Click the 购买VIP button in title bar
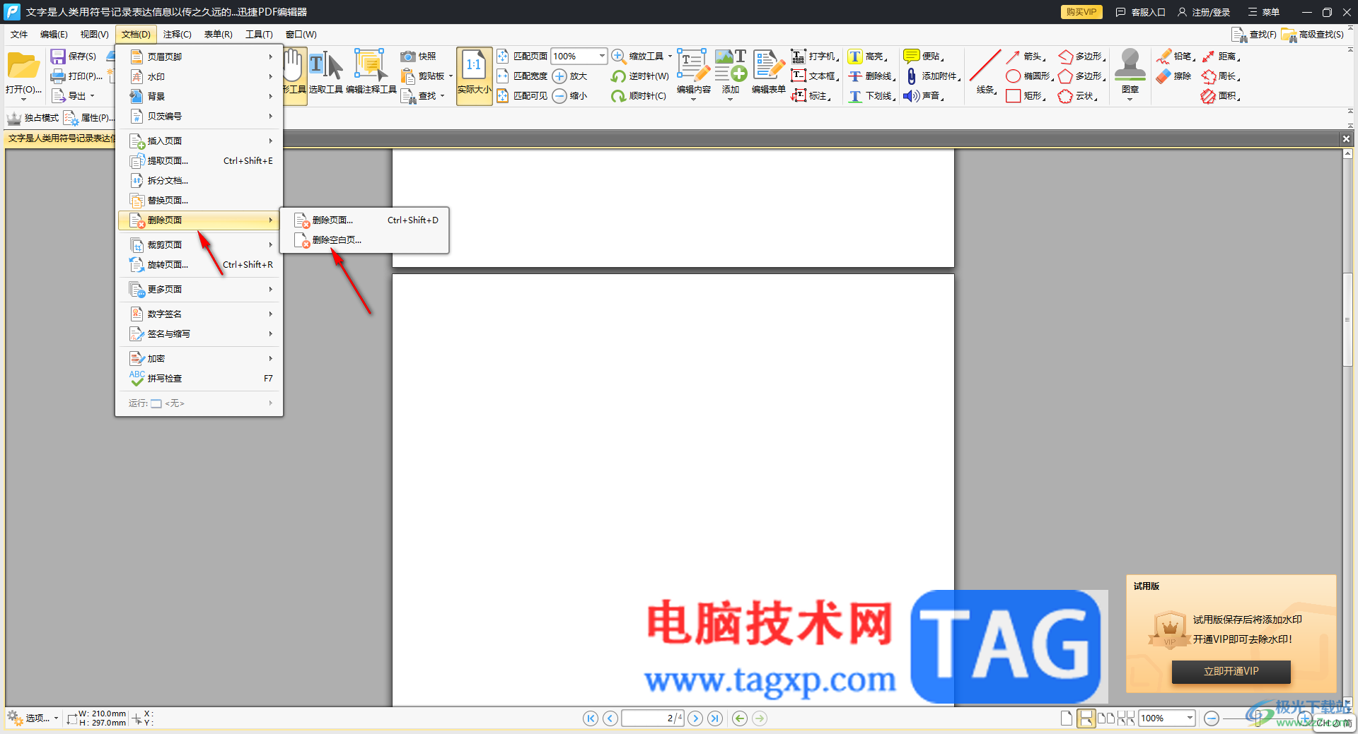The image size is (1358, 734). 1081,12
